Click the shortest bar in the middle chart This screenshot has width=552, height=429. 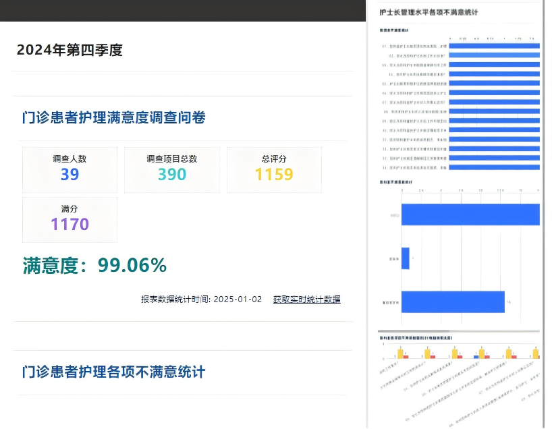(405, 258)
